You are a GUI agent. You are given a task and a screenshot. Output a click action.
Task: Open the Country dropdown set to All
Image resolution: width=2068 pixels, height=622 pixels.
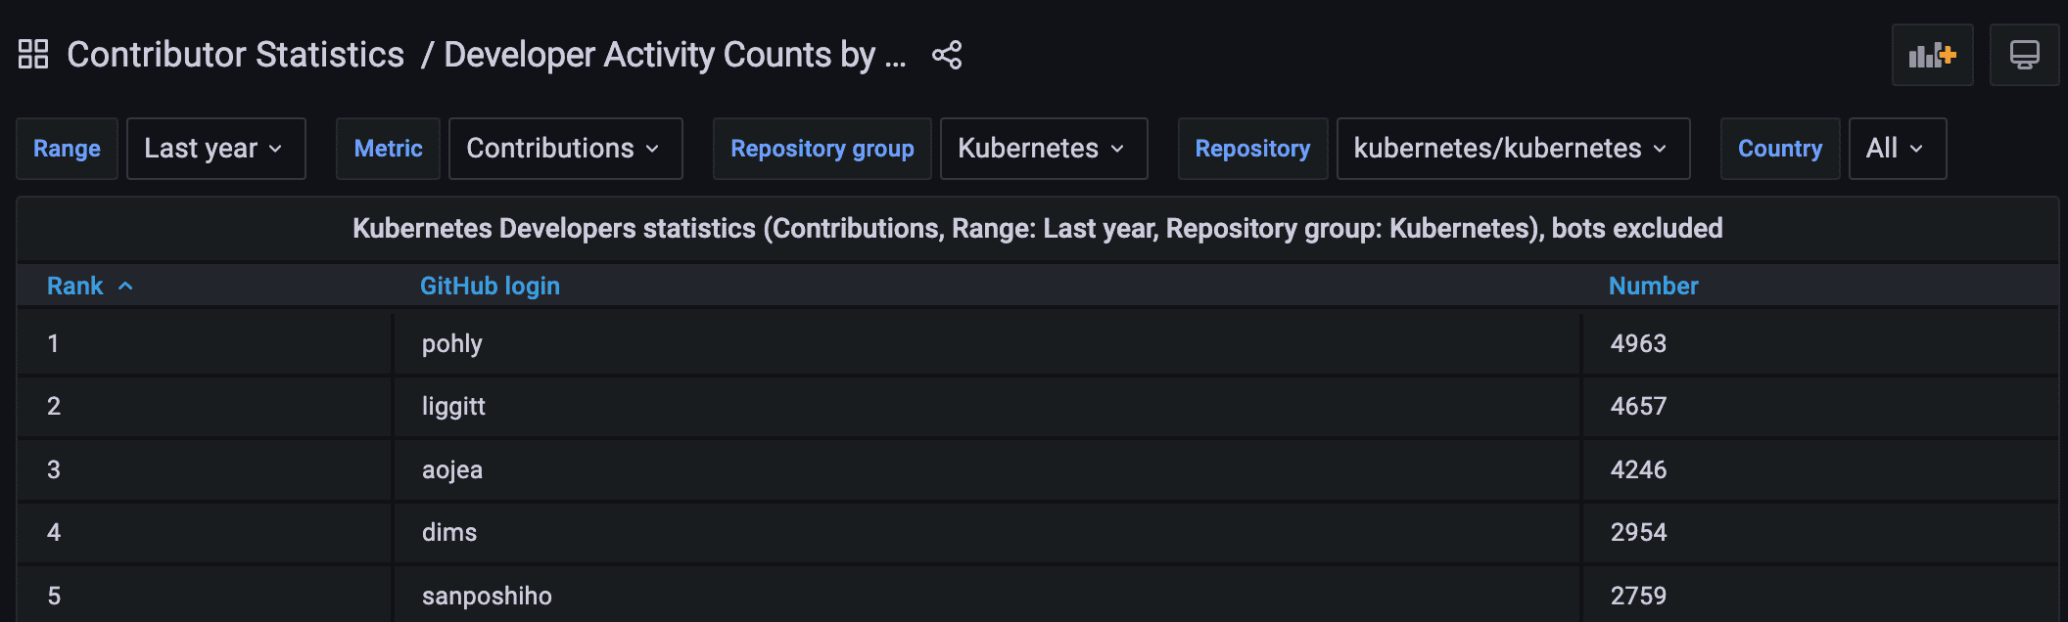tap(1897, 149)
